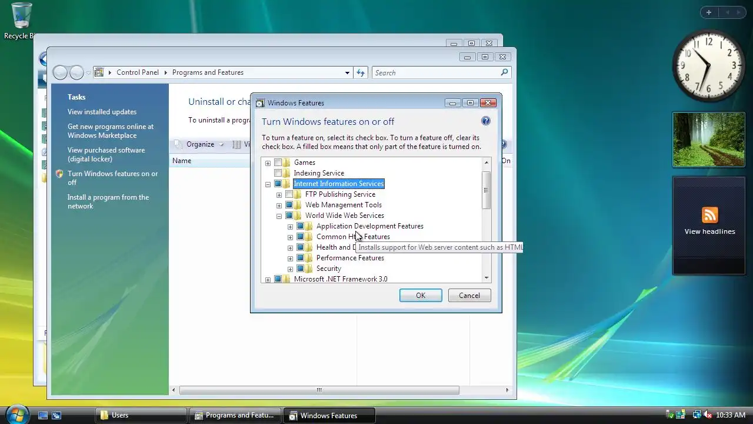The width and height of the screenshot is (753, 424).
Task: Expand the Performance Features node
Action: pyautogui.click(x=290, y=259)
